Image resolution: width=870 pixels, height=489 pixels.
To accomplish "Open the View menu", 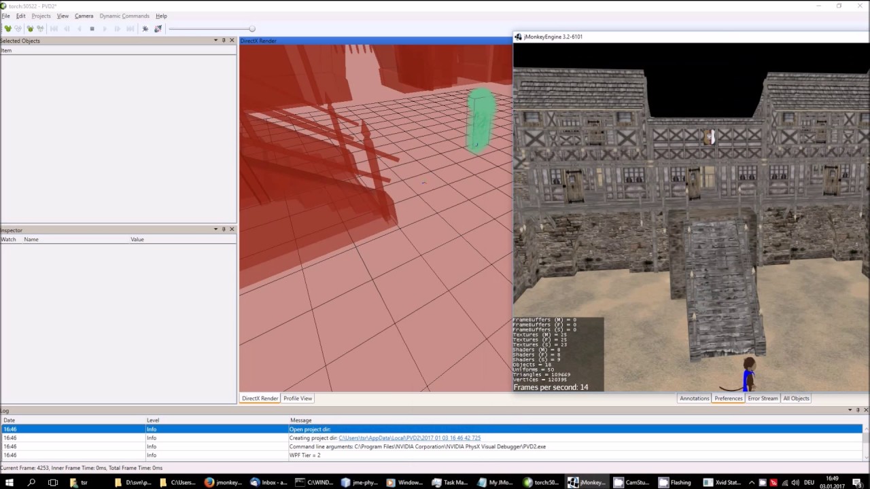I will [x=63, y=16].
